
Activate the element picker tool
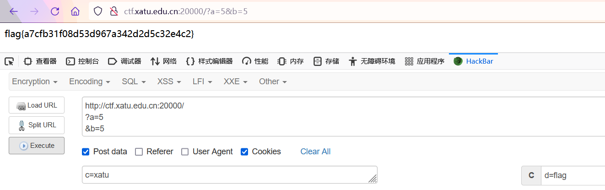(9, 61)
